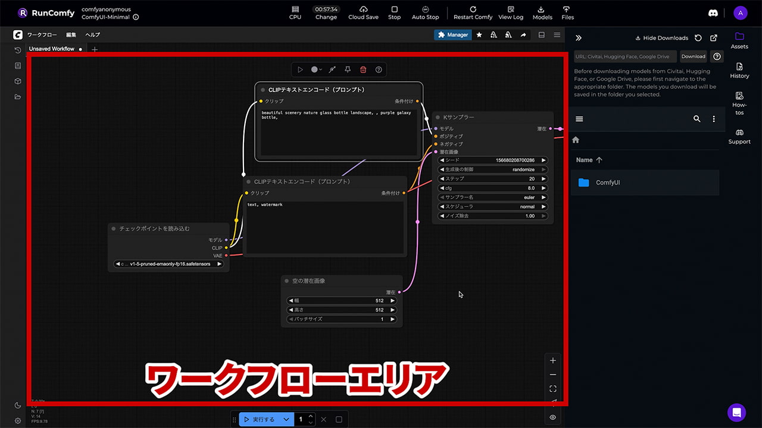The height and width of the screenshot is (428, 762).
Task: Expand dropdown arrow beside 実行する button
Action: 286,419
